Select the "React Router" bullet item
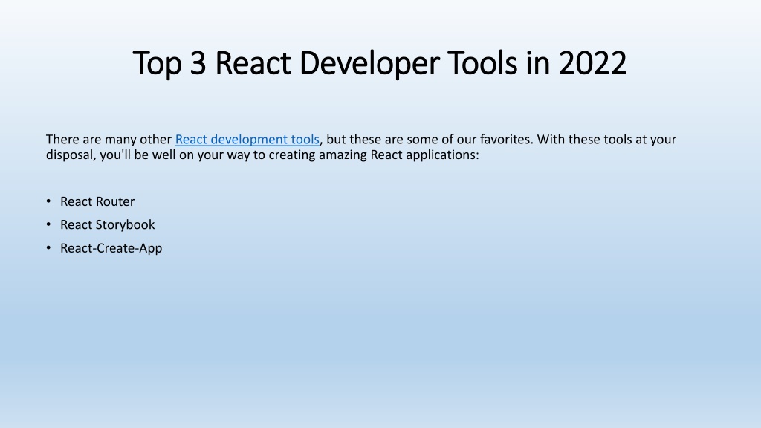Image resolution: width=761 pixels, height=428 pixels. pos(97,201)
